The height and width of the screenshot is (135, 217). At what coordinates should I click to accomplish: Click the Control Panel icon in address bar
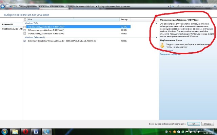pyautogui.click(x=14, y=6)
